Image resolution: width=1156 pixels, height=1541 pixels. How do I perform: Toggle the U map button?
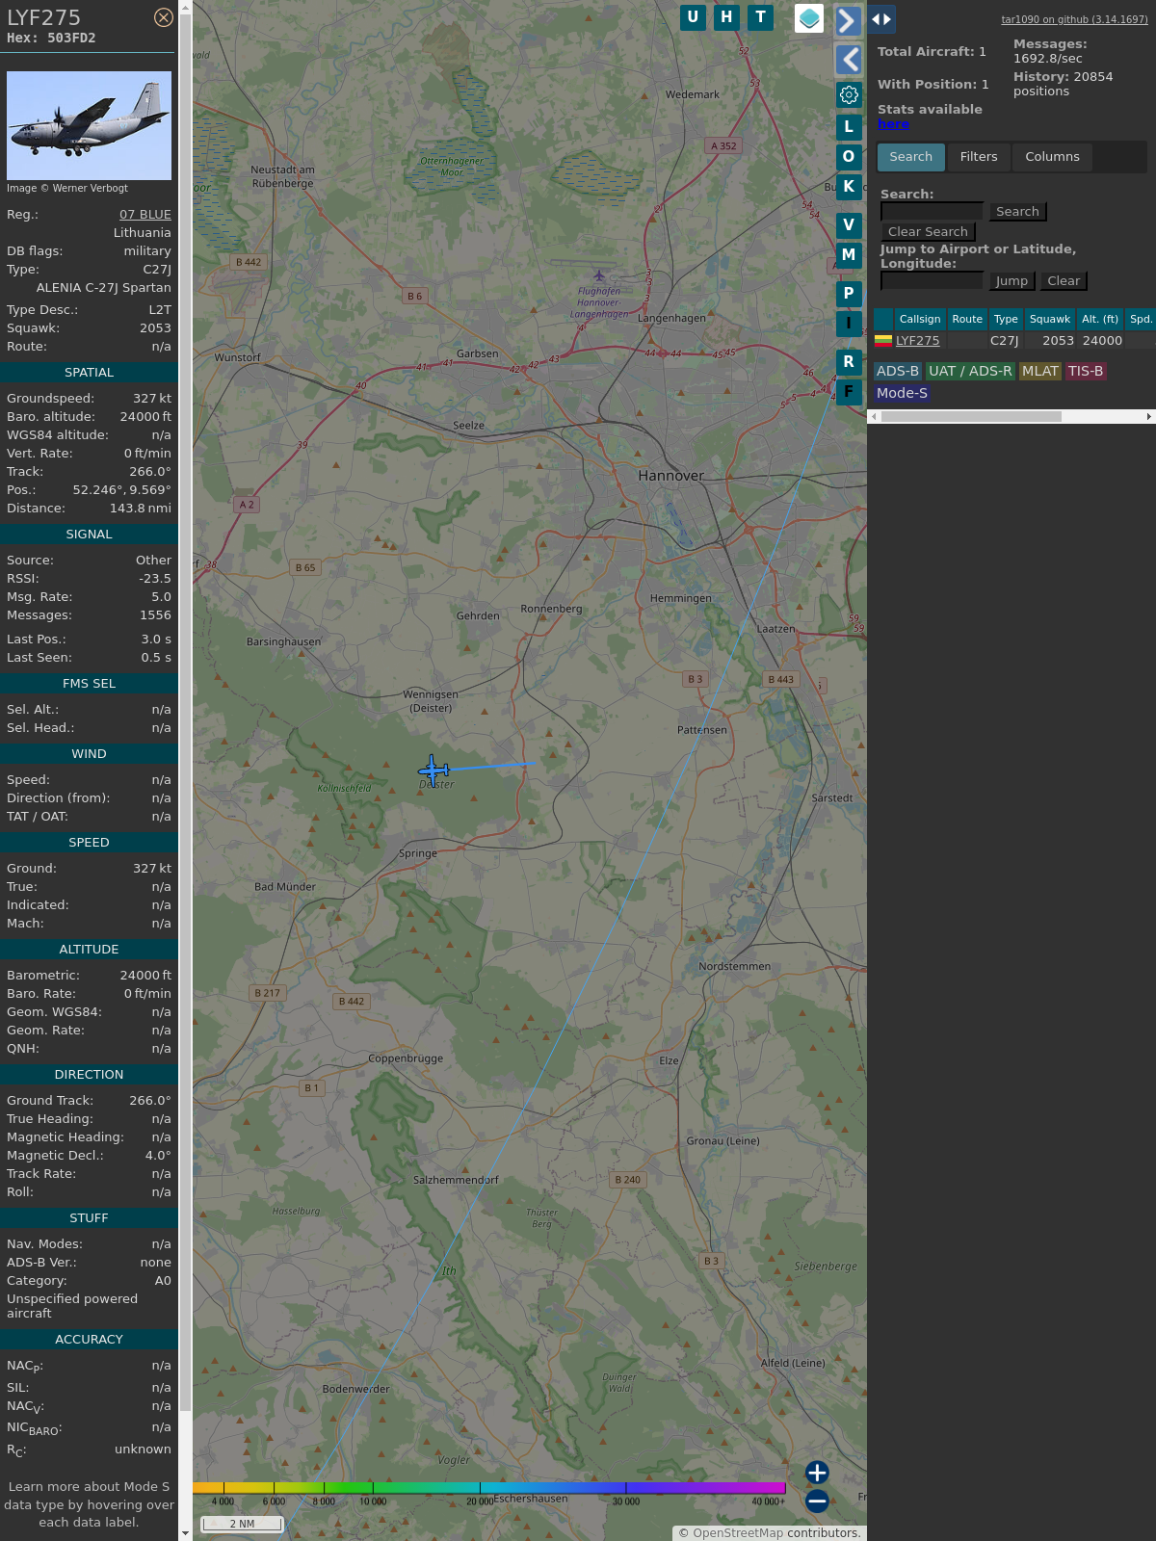[x=693, y=17]
